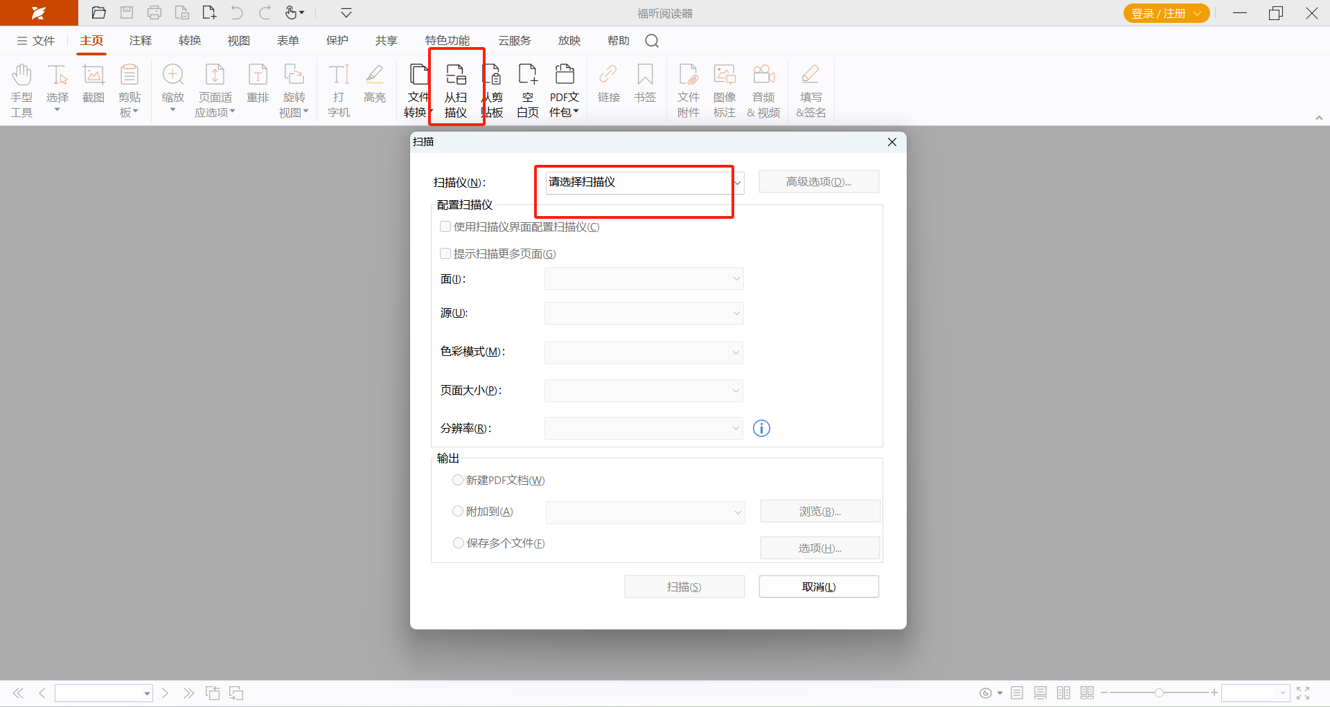Screen dimensions: 1330x707
Task: Open Fill & Sign (填写&签名)
Action: click(x=810, y=91)
